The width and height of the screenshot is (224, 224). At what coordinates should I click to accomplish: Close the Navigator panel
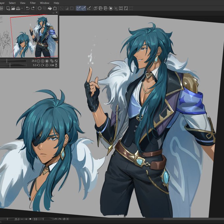[57, 13]
